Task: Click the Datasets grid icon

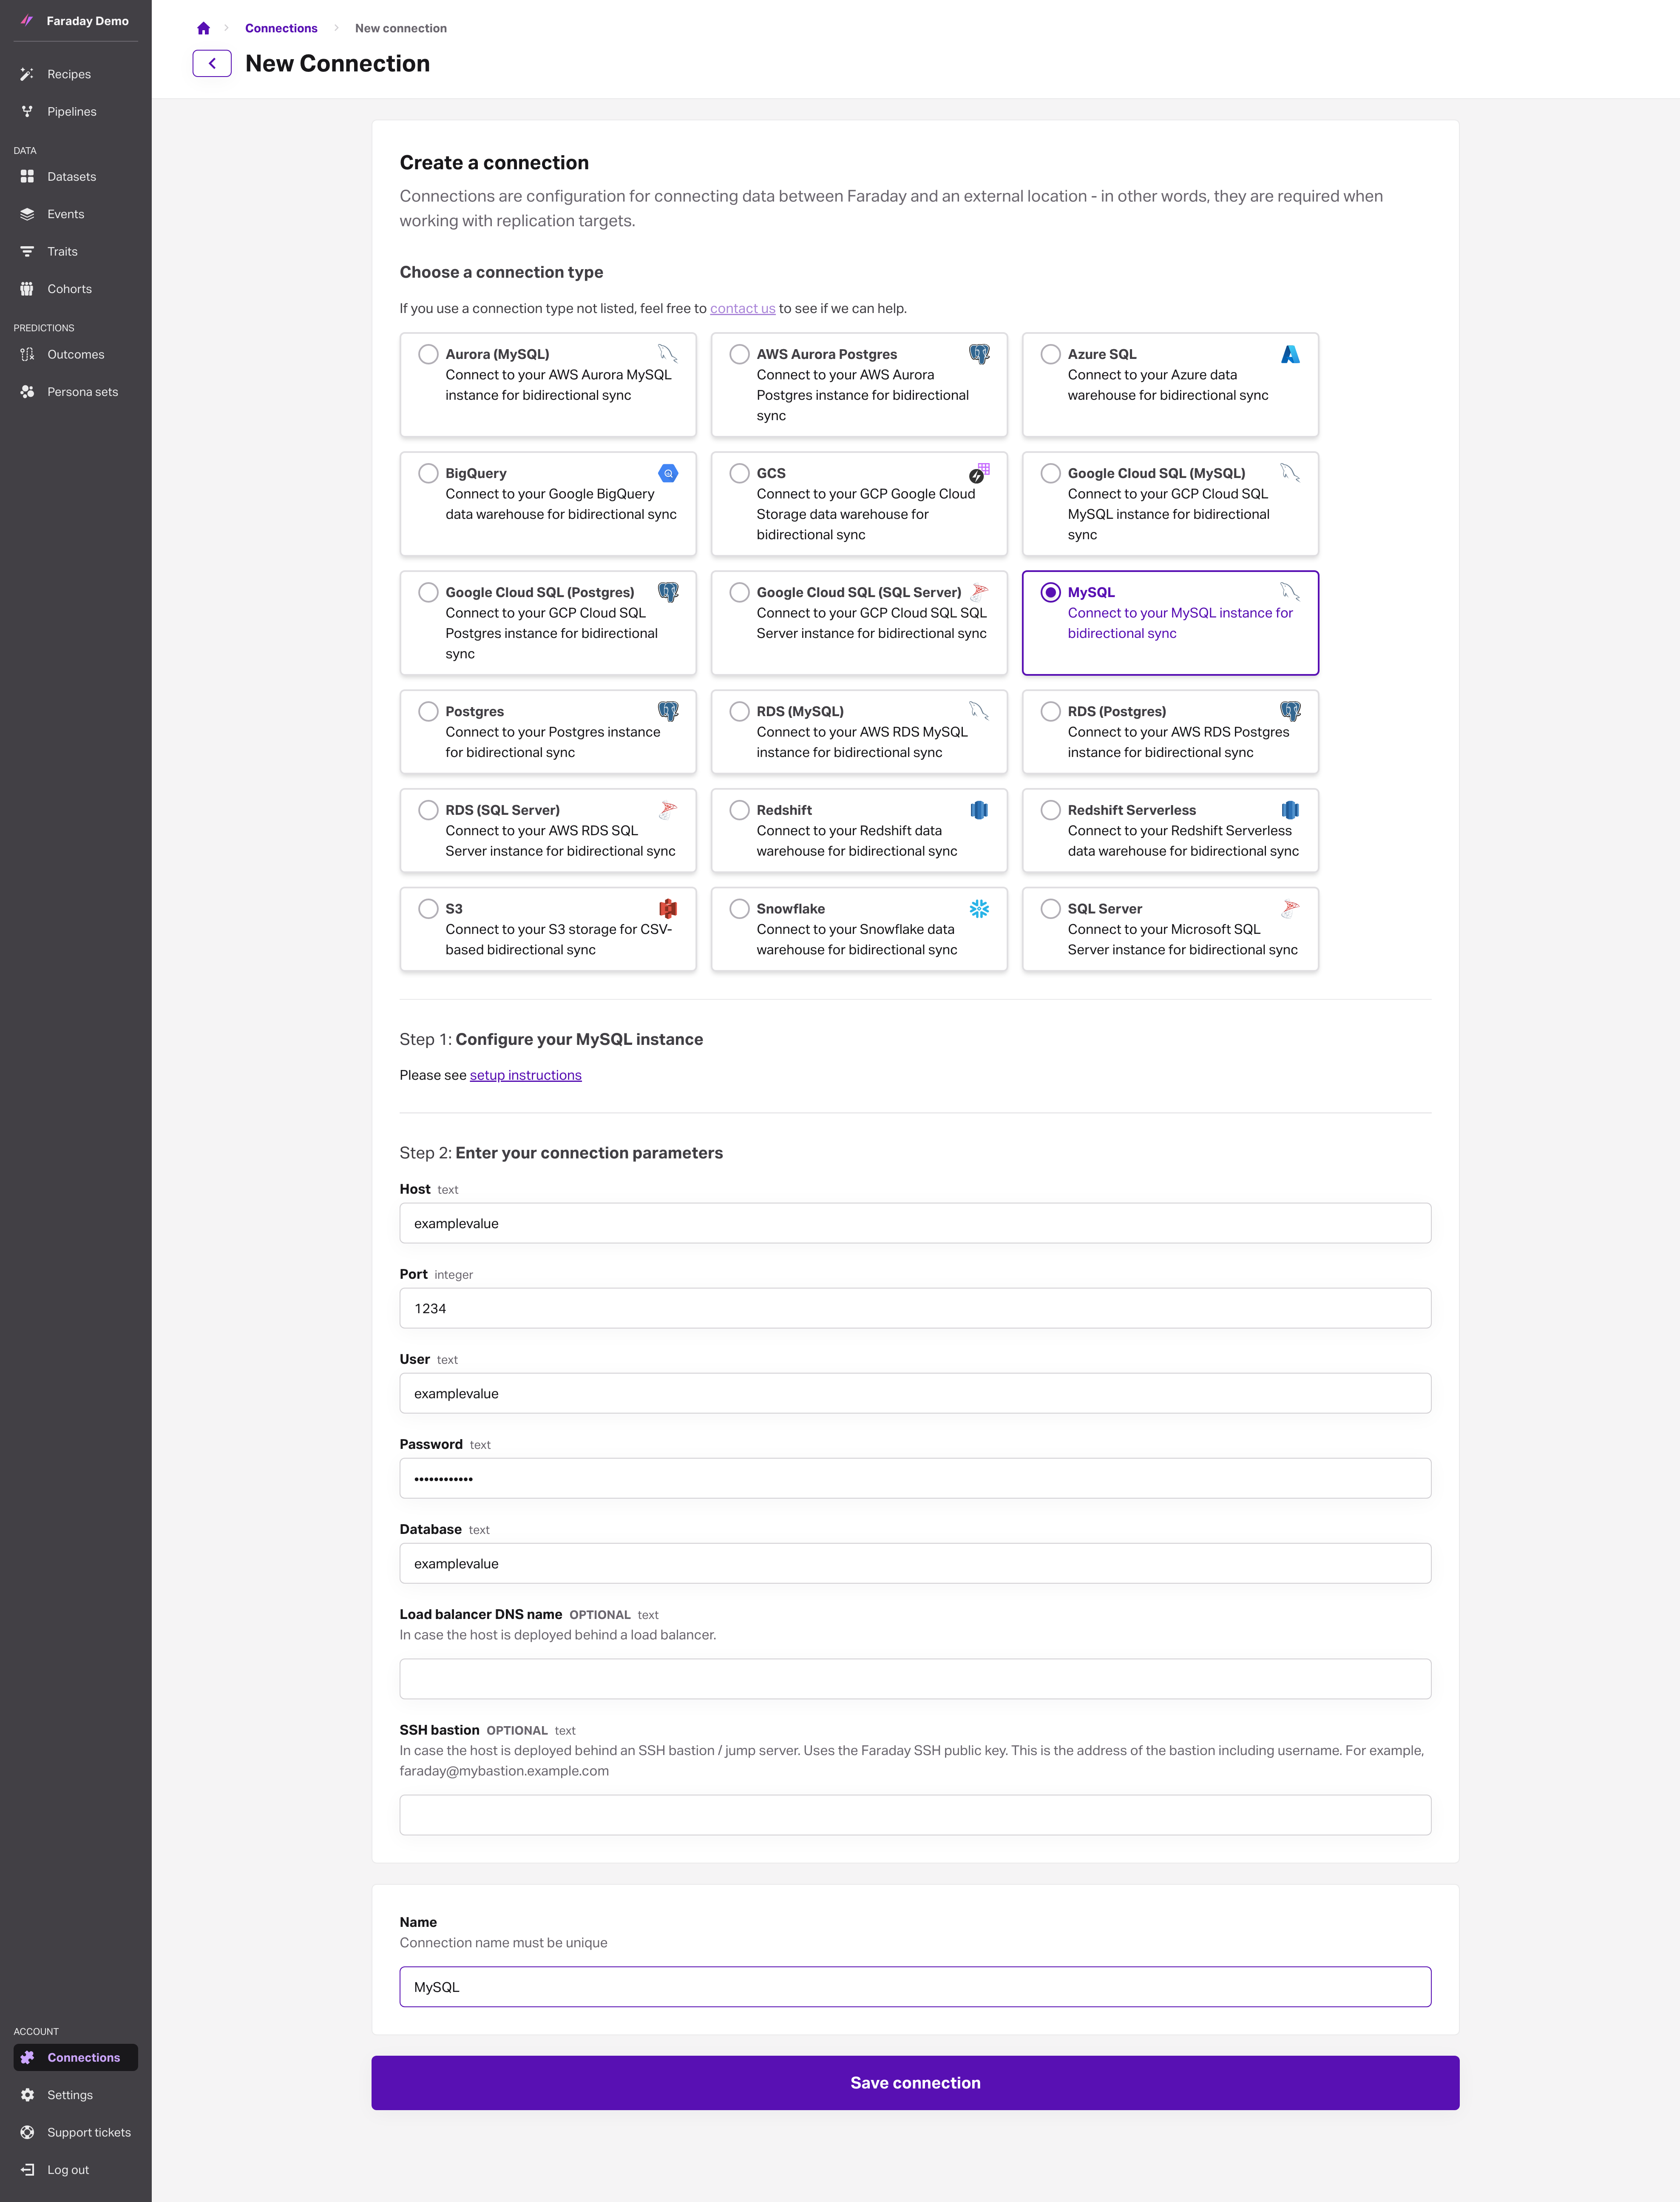Action: (x=27, y=176)
